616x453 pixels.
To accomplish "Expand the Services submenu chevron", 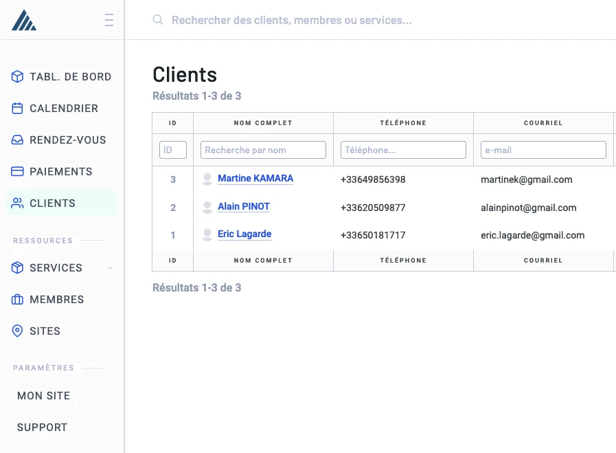I will pyautogui.click(x=110, y=268).
